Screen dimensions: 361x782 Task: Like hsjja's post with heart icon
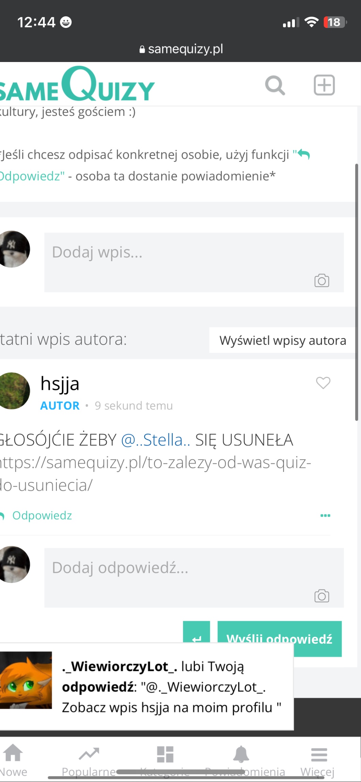pyautogui.click(x=323, y=383)
